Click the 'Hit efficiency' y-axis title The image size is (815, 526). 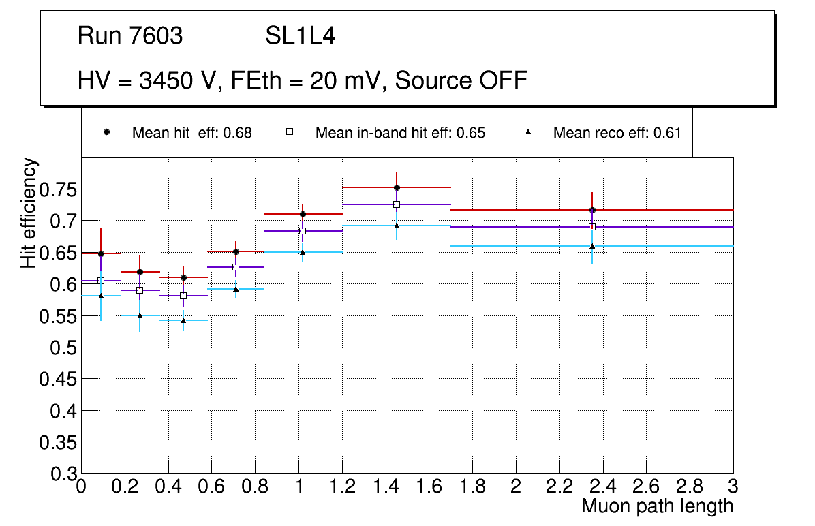point(29,213)
